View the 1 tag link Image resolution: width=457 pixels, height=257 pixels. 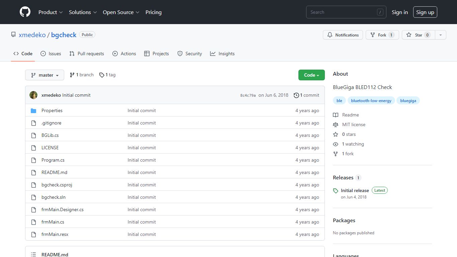pos(107,75)
